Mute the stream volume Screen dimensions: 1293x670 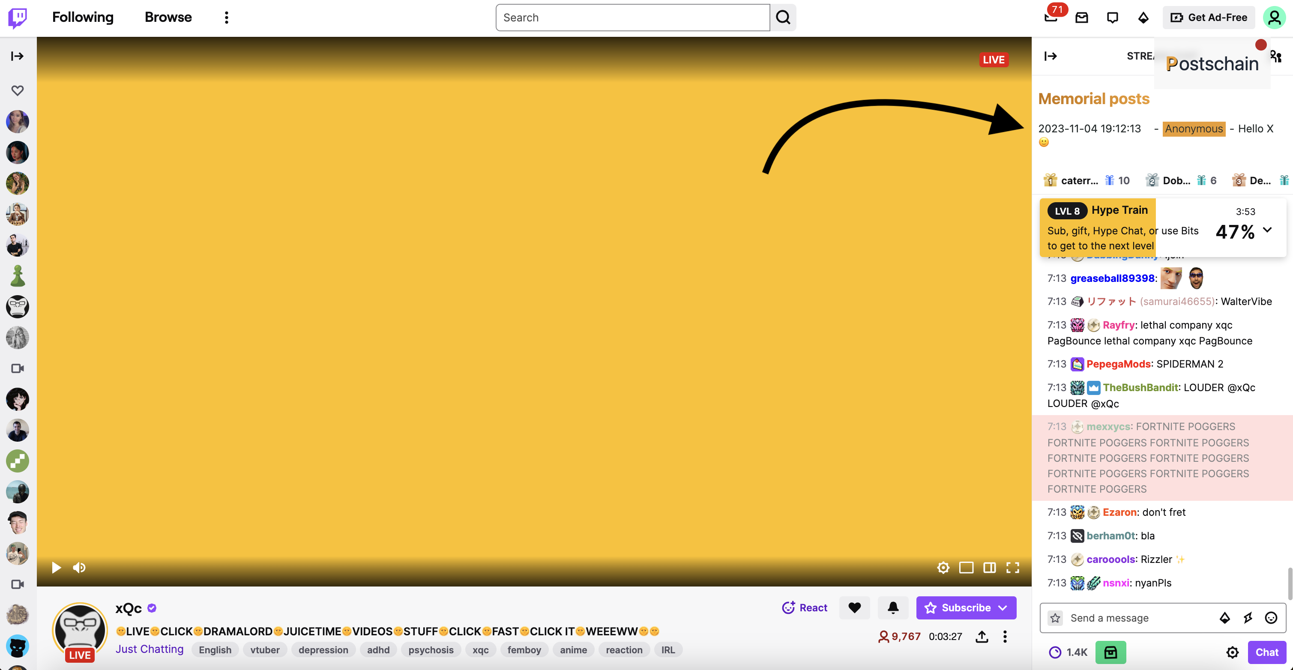79,567
